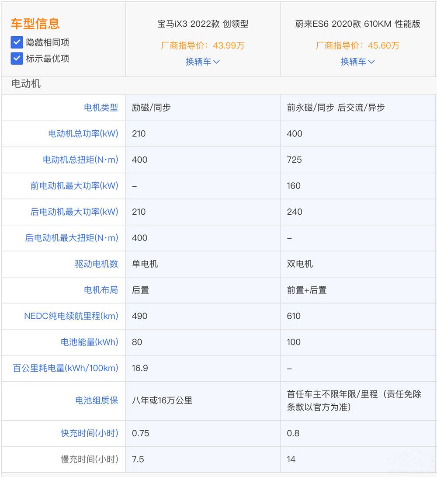Click the NEDC纯电续航里程(km) label
The height and width of the screenshot is (477, 437).
(71, 316)
